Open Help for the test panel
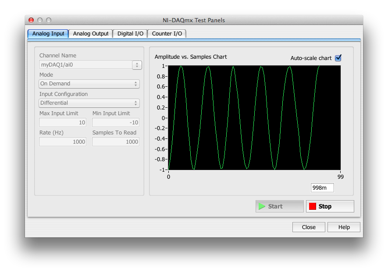388x272 pixels. point(344,227)
